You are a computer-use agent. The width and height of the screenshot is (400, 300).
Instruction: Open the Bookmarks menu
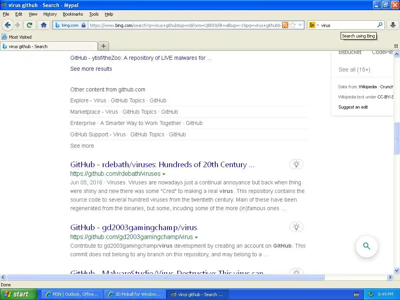click(73, 14)
